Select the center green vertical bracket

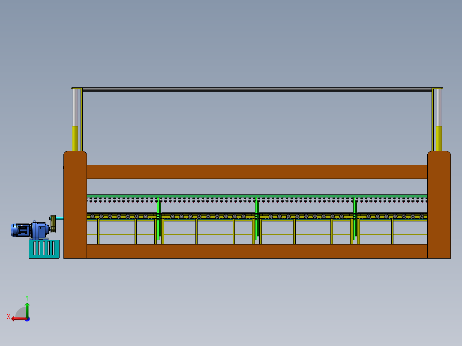257,218
